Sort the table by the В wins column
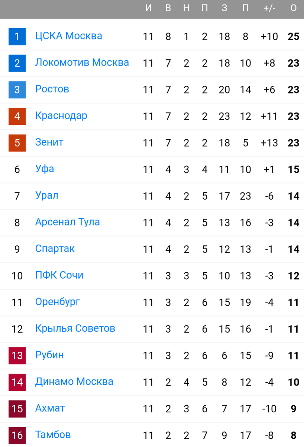 point(168,8)
